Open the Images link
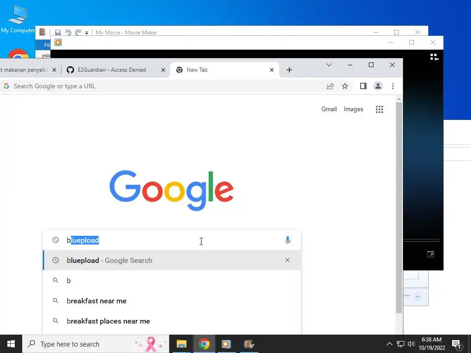This screenshot has width=471, height=353. tap(353, 109)
